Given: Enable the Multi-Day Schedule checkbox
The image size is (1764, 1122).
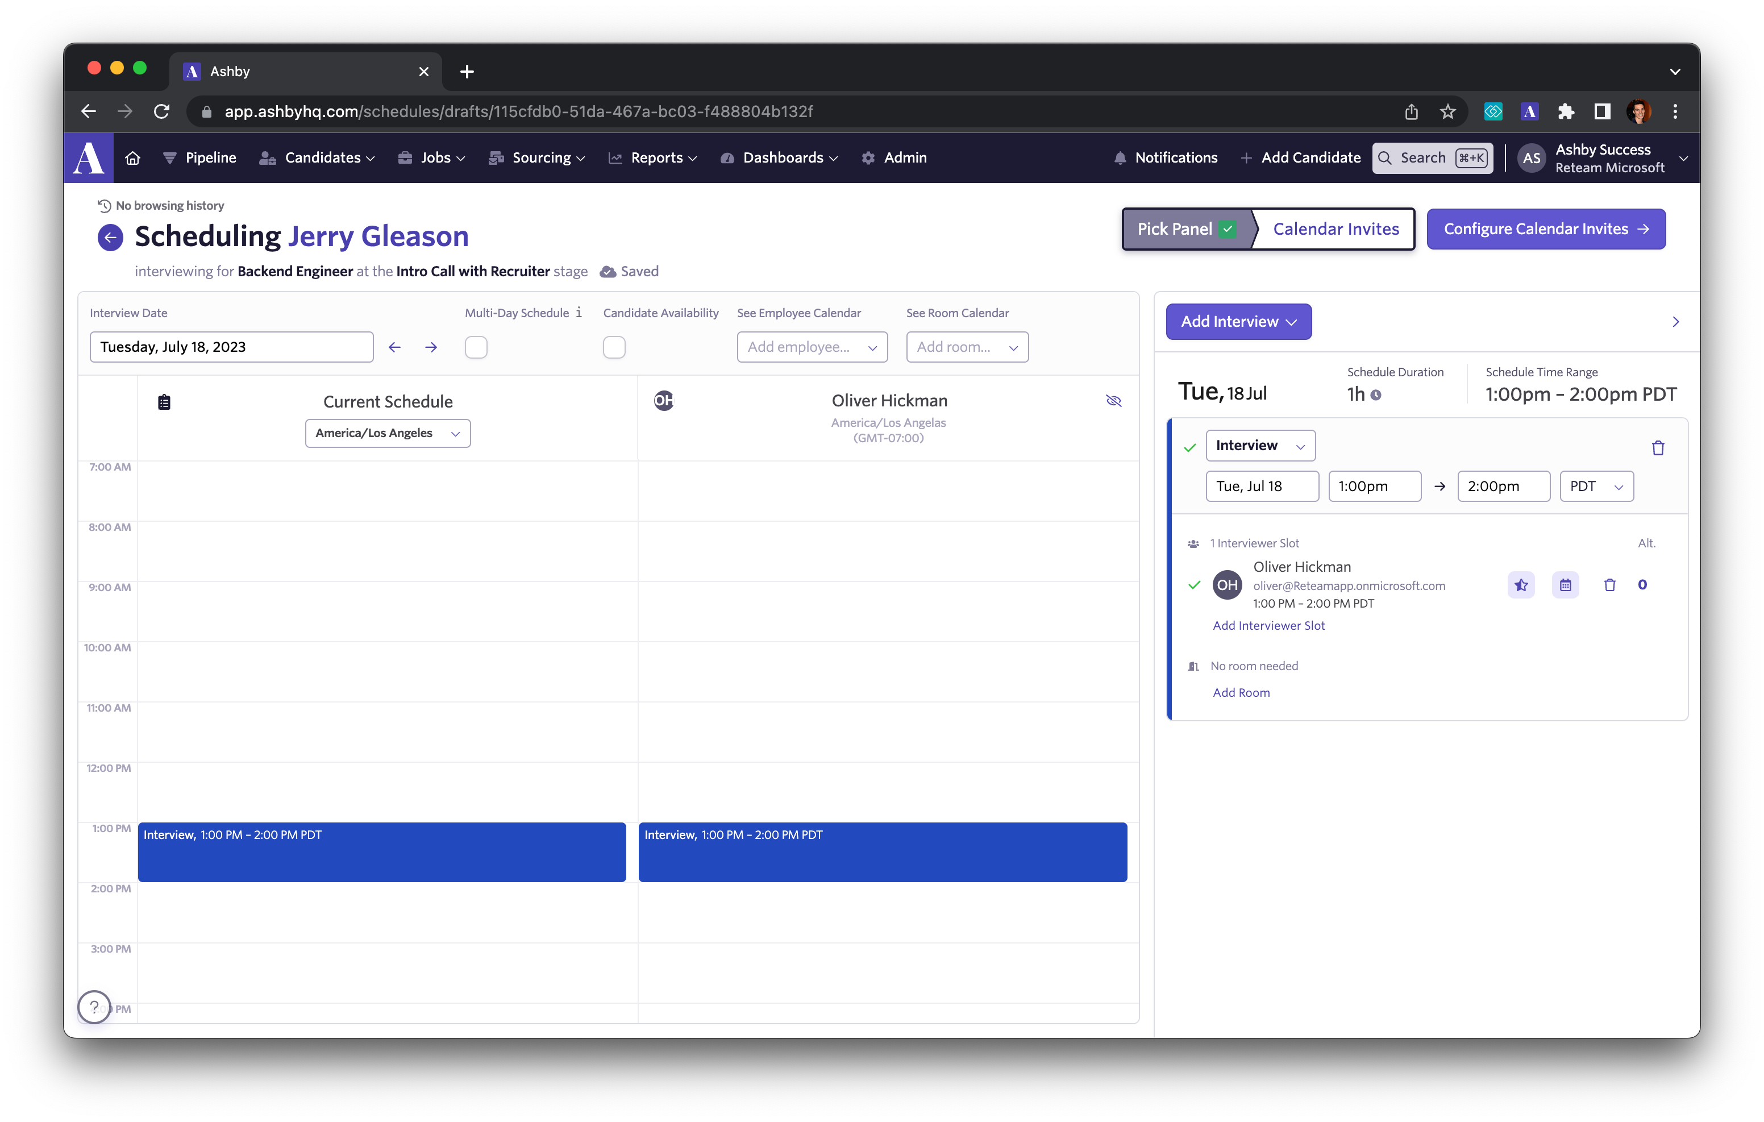Looking at the screenshot, I should point(476,347).
